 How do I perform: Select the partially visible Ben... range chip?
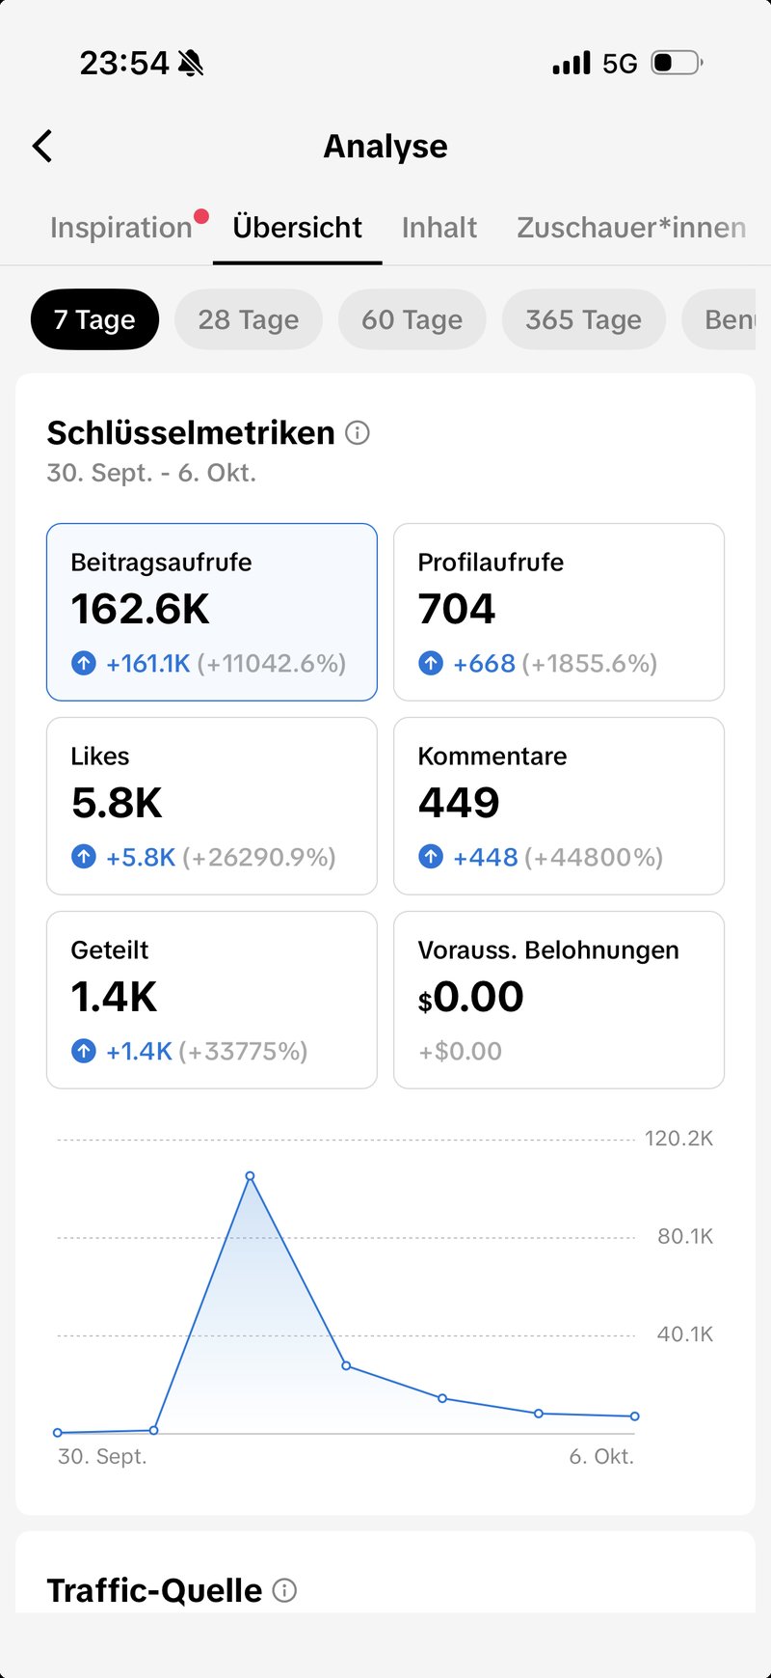pos(719,319)
